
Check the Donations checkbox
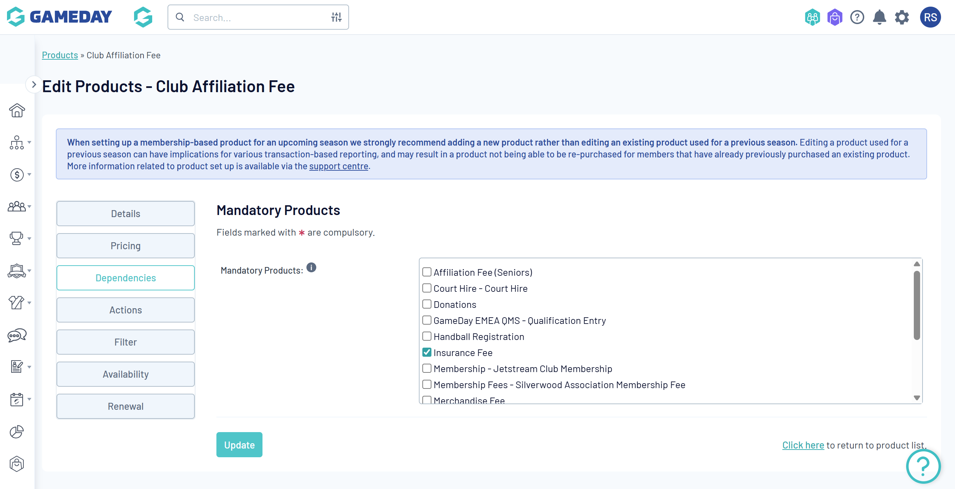427,304
